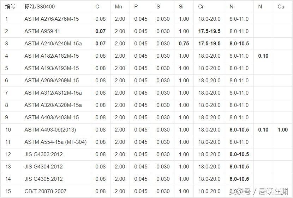
Task: Select the JIS G4305:2012 standard cell
Action: (x=43, y=179)
